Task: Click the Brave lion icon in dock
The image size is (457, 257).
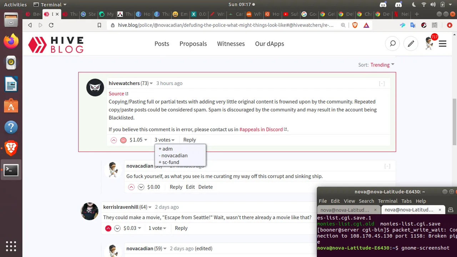Action: click(x=11, y=148)
